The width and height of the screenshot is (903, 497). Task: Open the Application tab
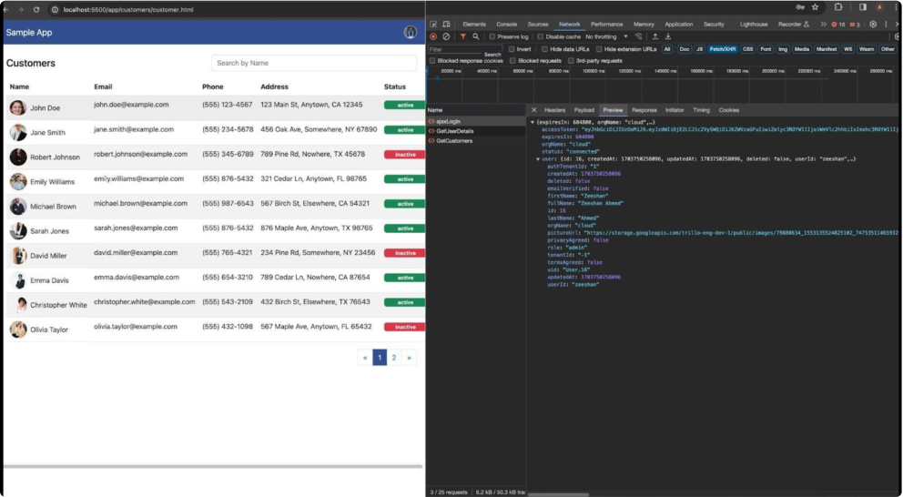point(679,25)
